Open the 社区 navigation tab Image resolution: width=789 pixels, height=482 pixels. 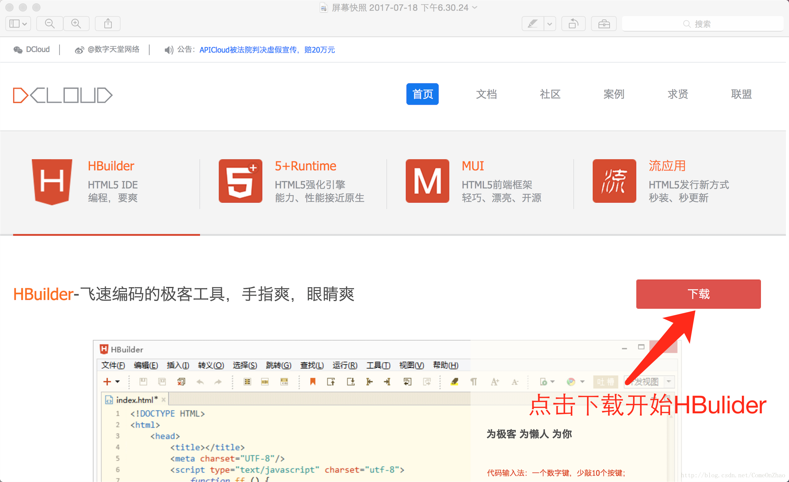point(550,94)
